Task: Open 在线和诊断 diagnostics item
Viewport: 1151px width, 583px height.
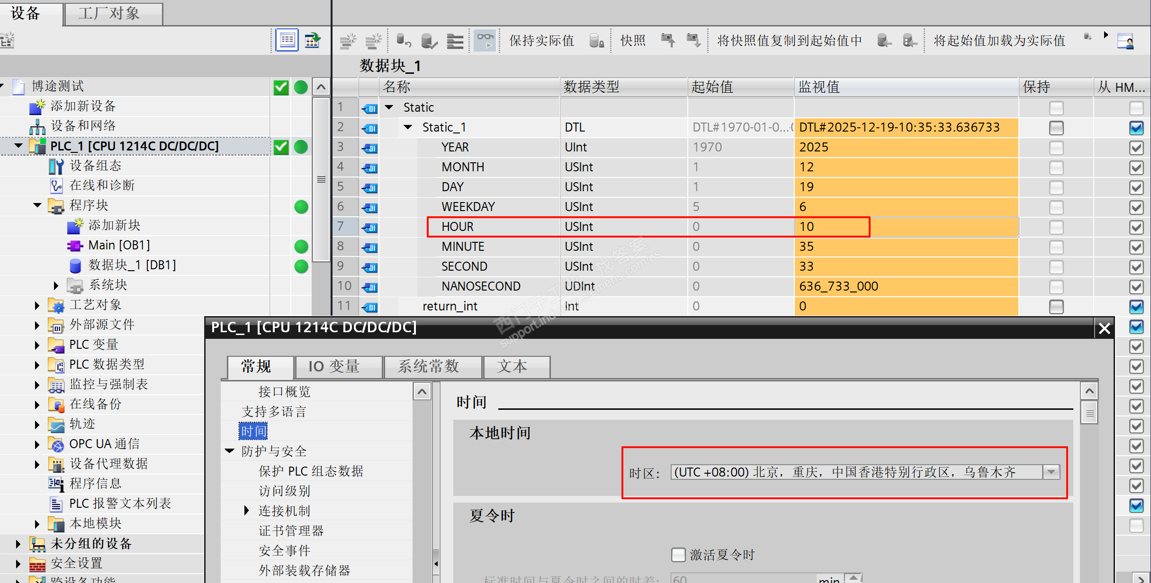Action: pos(102,185)
